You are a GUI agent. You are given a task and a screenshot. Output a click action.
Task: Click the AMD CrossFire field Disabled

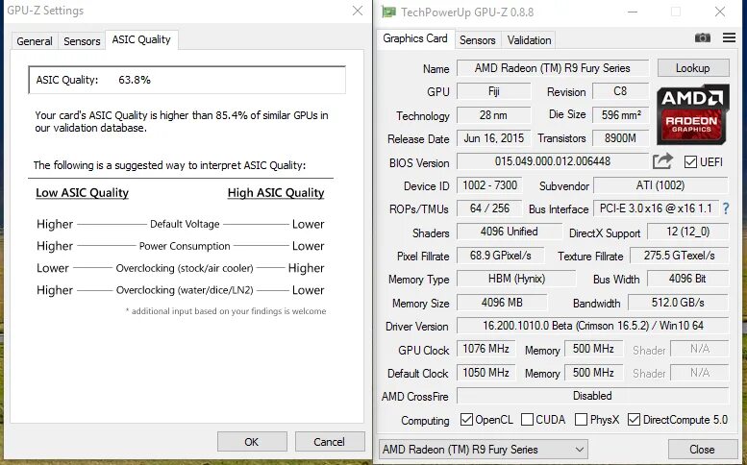click(592, 396)
